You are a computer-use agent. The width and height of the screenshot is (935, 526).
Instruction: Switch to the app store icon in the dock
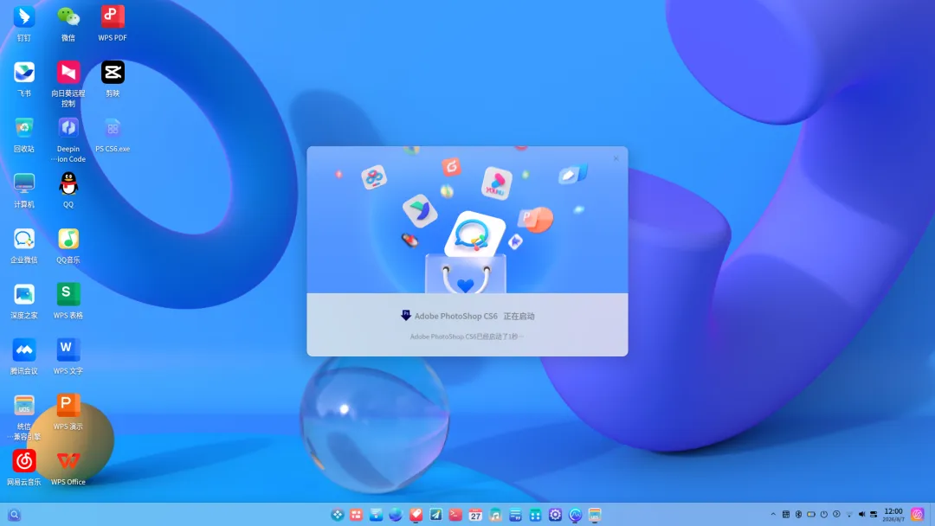[416, 515]
